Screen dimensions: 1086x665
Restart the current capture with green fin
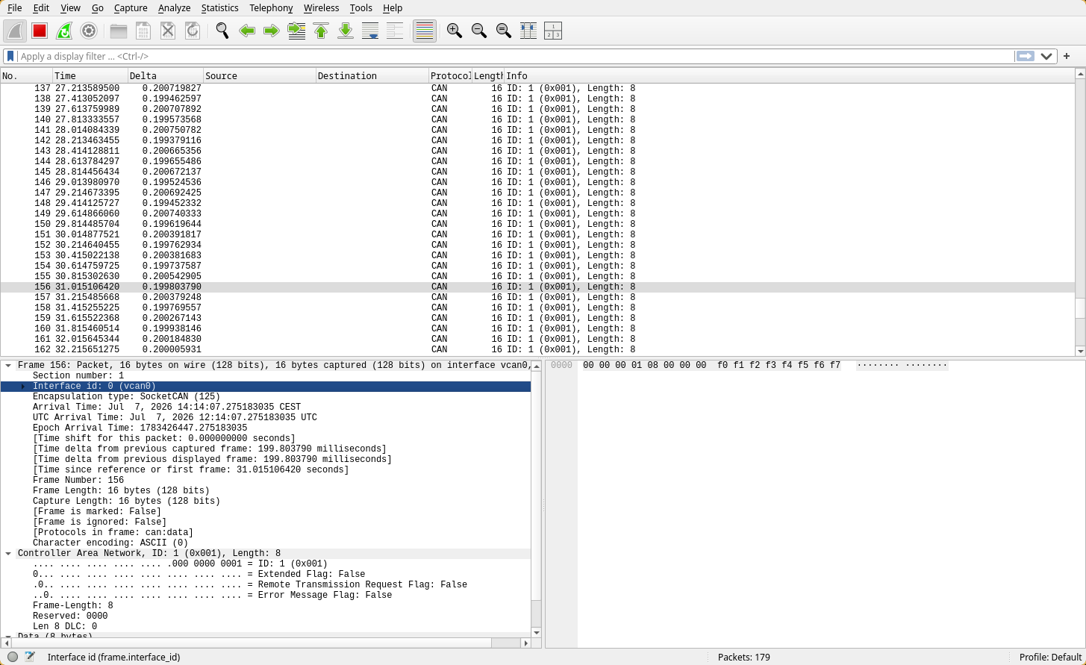point(64,31)
